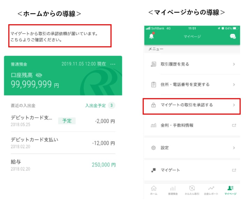Tap the notification bell icon
This screenshot has height=209, width=252.
pos(151,36)
